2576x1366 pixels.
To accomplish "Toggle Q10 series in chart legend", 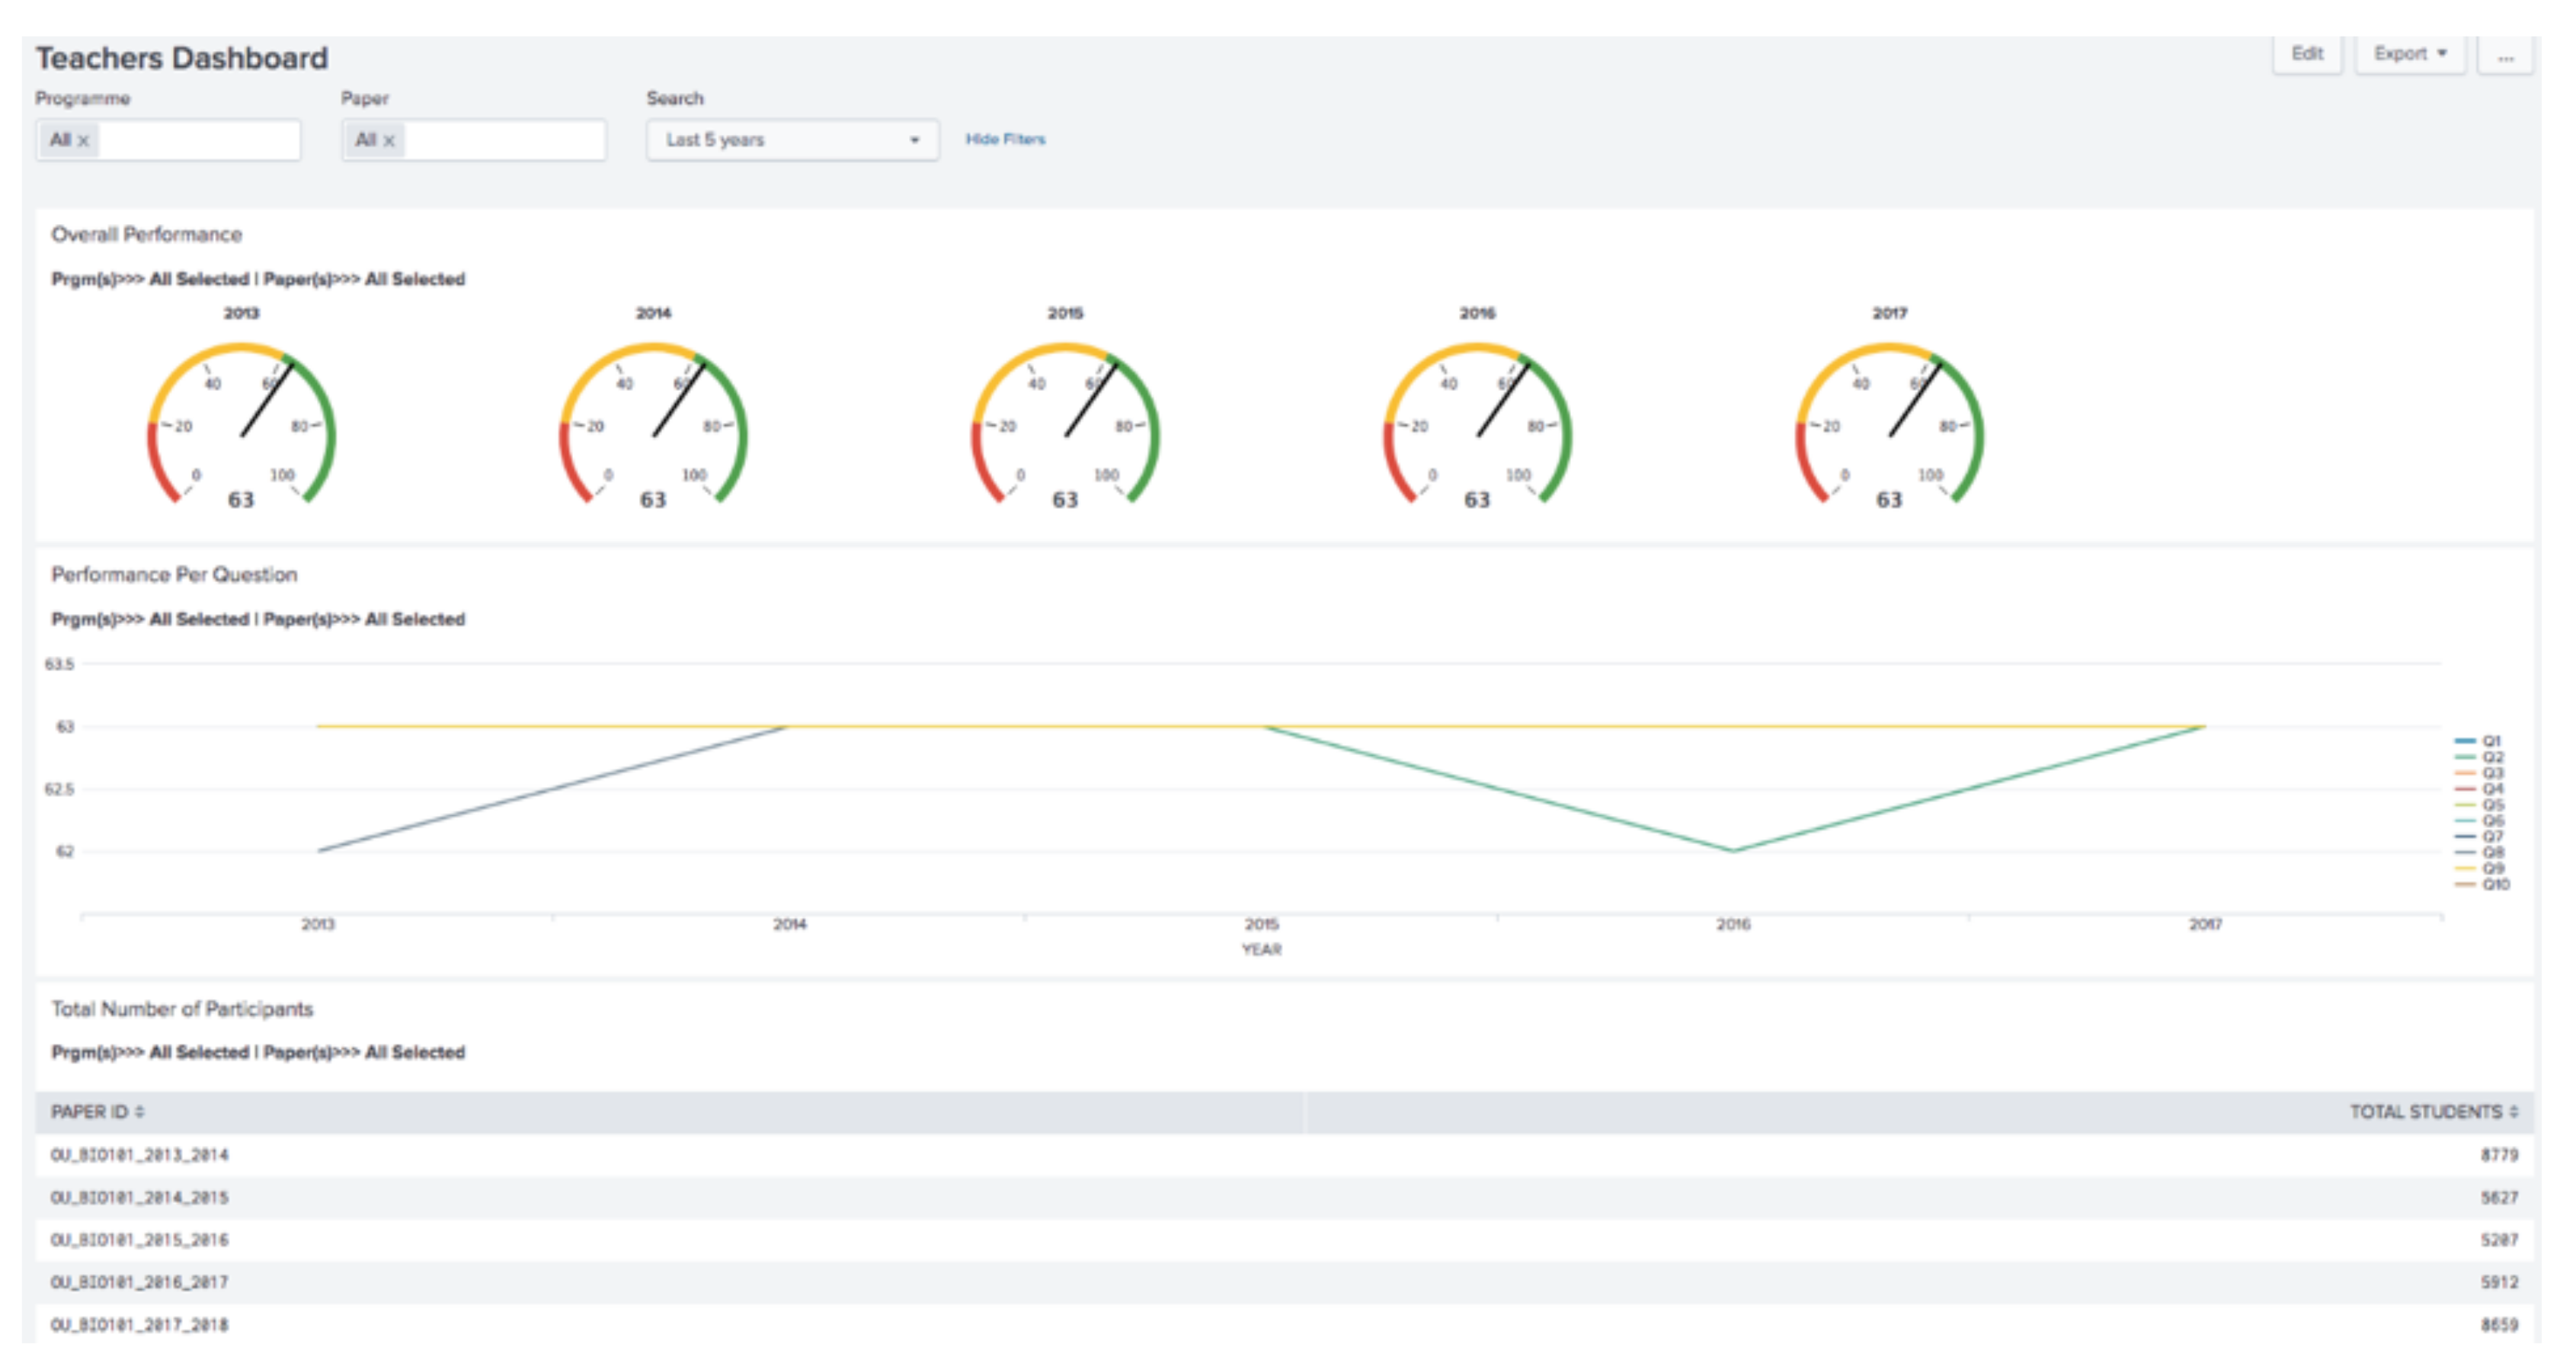I will pyautogui.click(x=2495, y=884).
